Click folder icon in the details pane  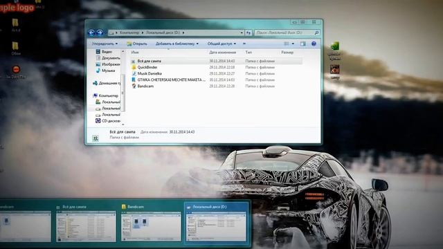click(x=96, y=138)
